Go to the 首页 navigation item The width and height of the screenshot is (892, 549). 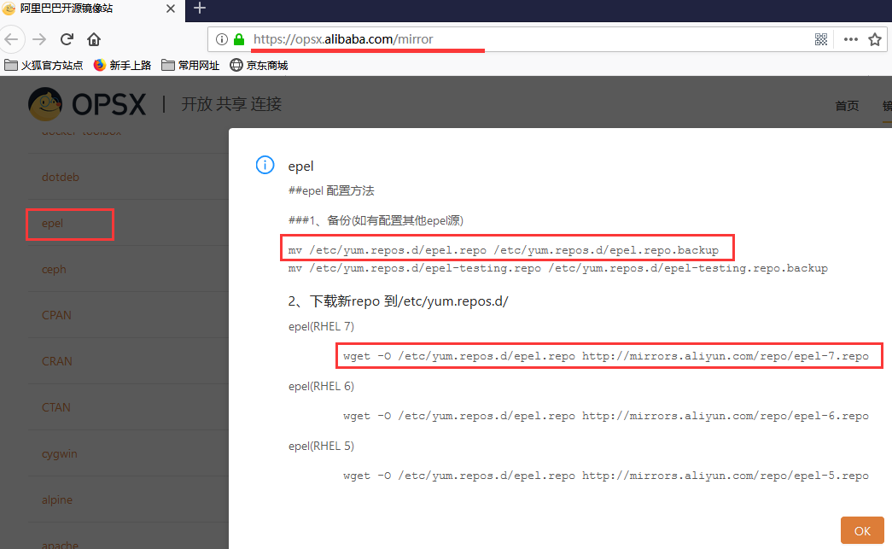coord(847,106)
